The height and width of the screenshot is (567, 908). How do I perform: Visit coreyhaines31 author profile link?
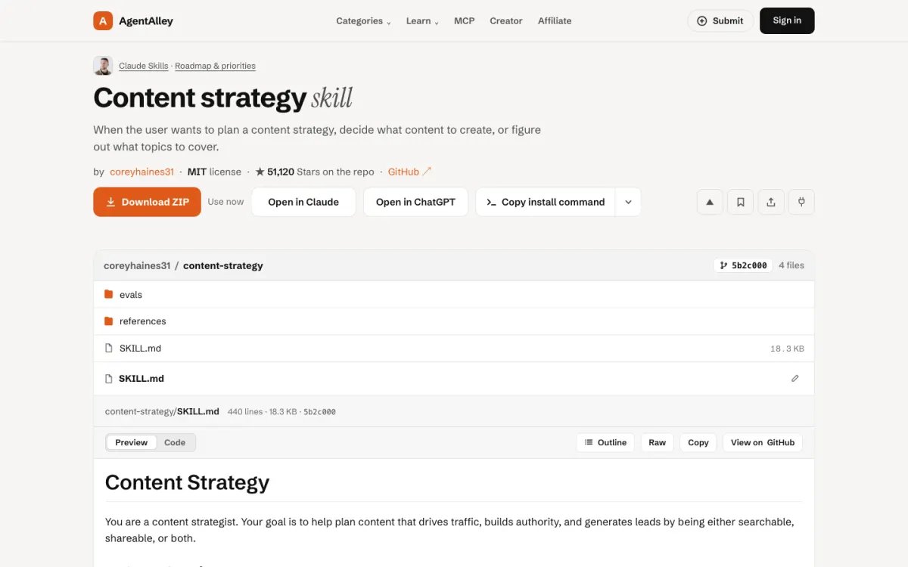pos(141,172)
